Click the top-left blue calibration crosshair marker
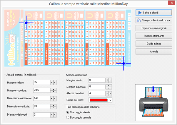Image resolution: width=177 pixels, height=125 pixels. [26, 23]
